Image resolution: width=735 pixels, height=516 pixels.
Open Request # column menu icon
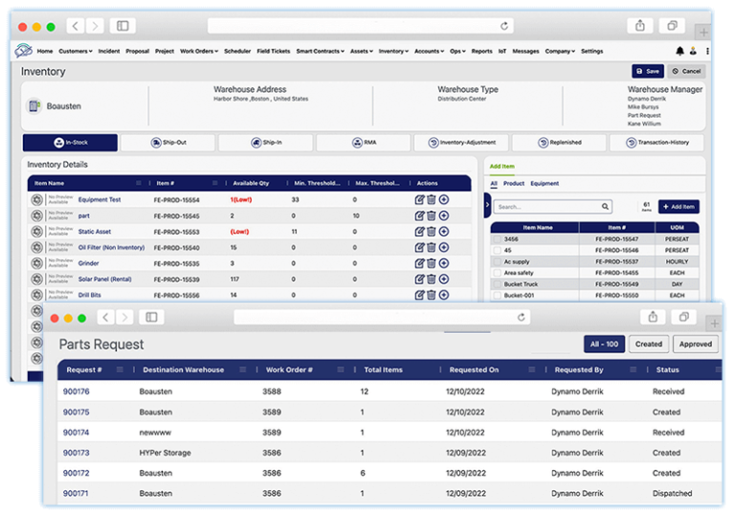coord(120,370)
